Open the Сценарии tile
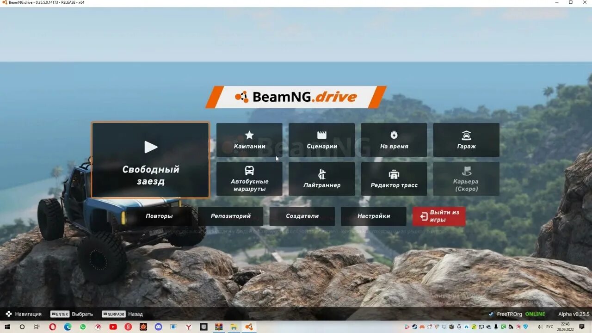This screenshot has width=592, height=333. click(x=321, y=140)
